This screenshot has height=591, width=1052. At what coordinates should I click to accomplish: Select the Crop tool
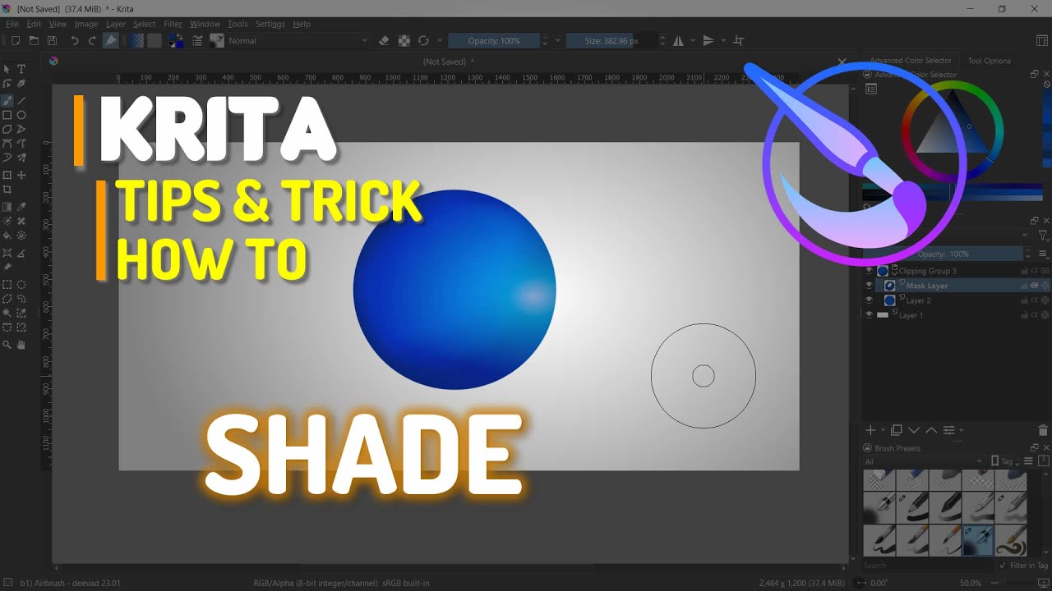(x=7, y=190)
